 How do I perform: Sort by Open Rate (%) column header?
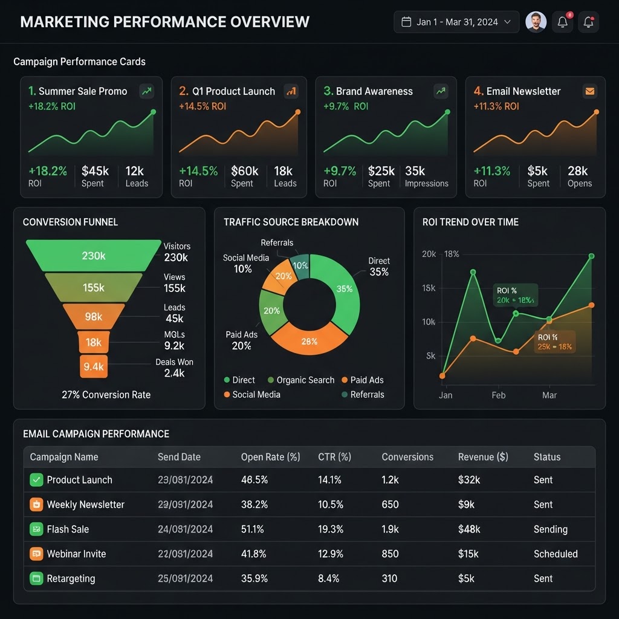pos(270,457)
